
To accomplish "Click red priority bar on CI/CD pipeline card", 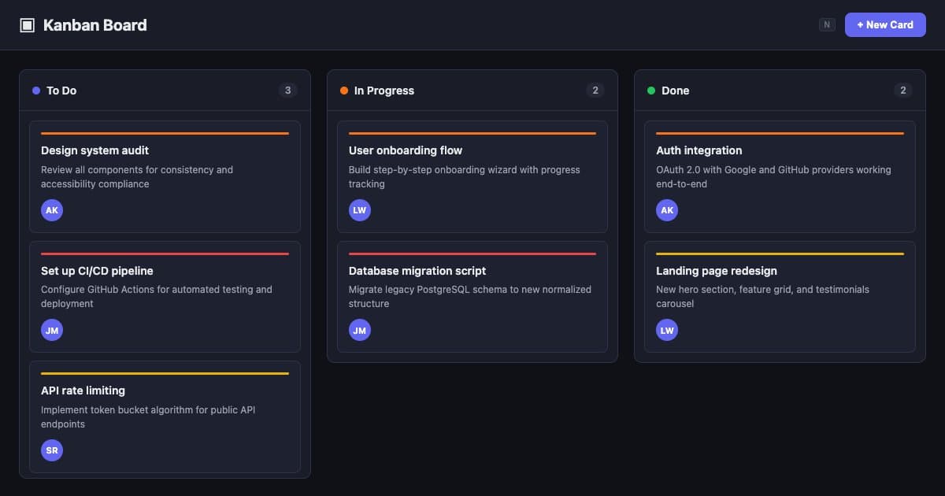I will tap(165, 254).
